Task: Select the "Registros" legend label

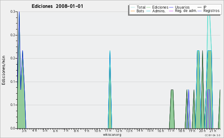Action: (x=211, y=11)
